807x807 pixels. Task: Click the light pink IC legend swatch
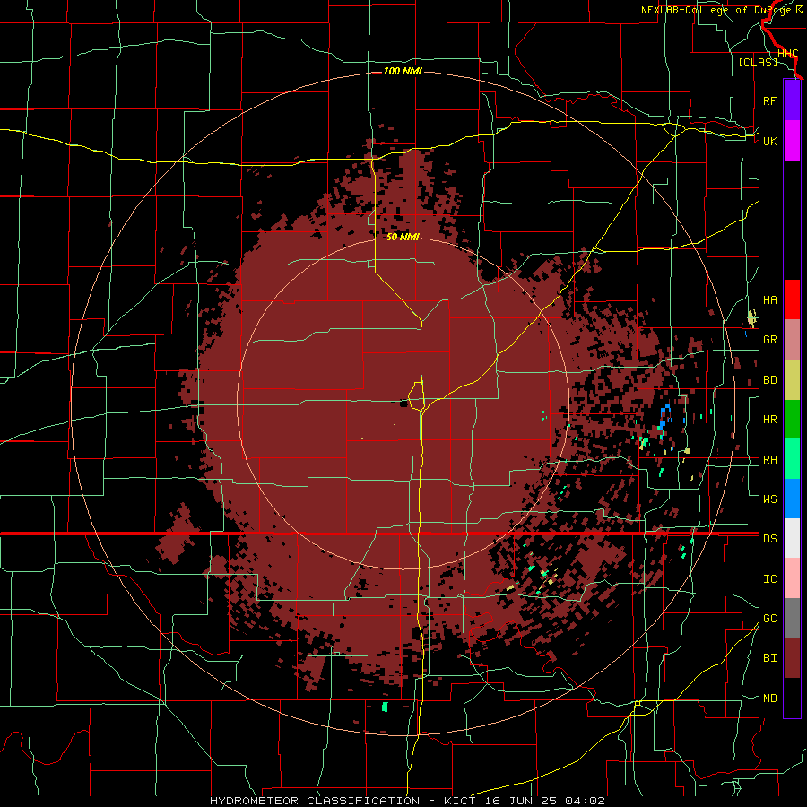point(792,578)
